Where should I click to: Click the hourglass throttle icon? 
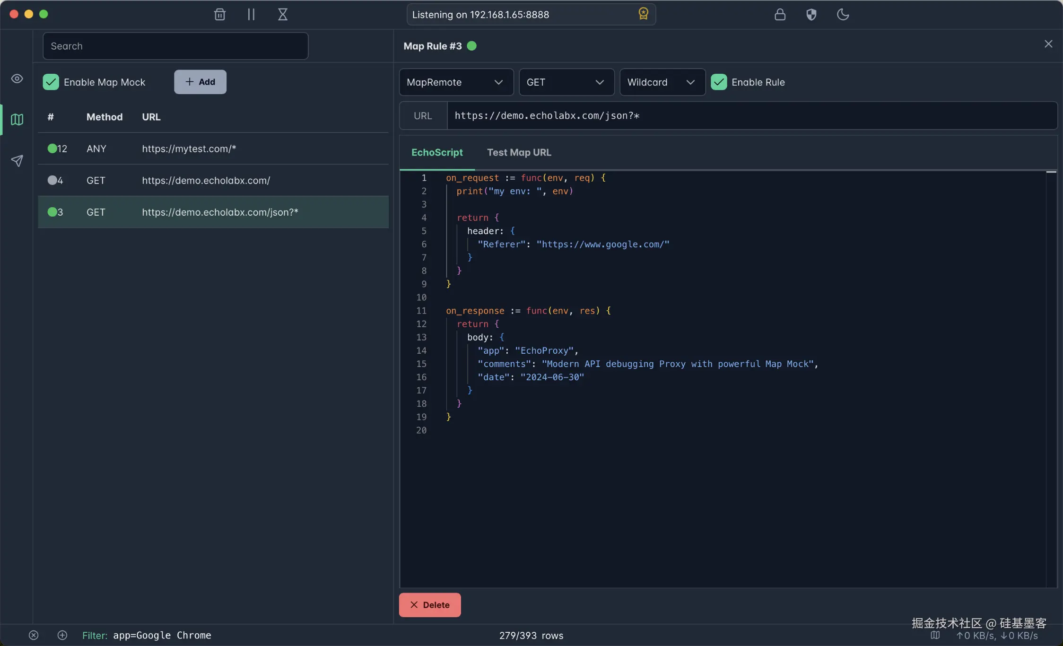tap(282, 15)
